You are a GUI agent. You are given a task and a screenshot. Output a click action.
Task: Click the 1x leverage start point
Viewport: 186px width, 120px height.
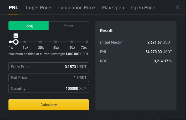coord(10,42)
